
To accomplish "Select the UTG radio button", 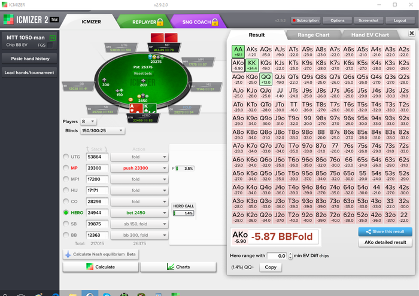I will tap(66, 157).
